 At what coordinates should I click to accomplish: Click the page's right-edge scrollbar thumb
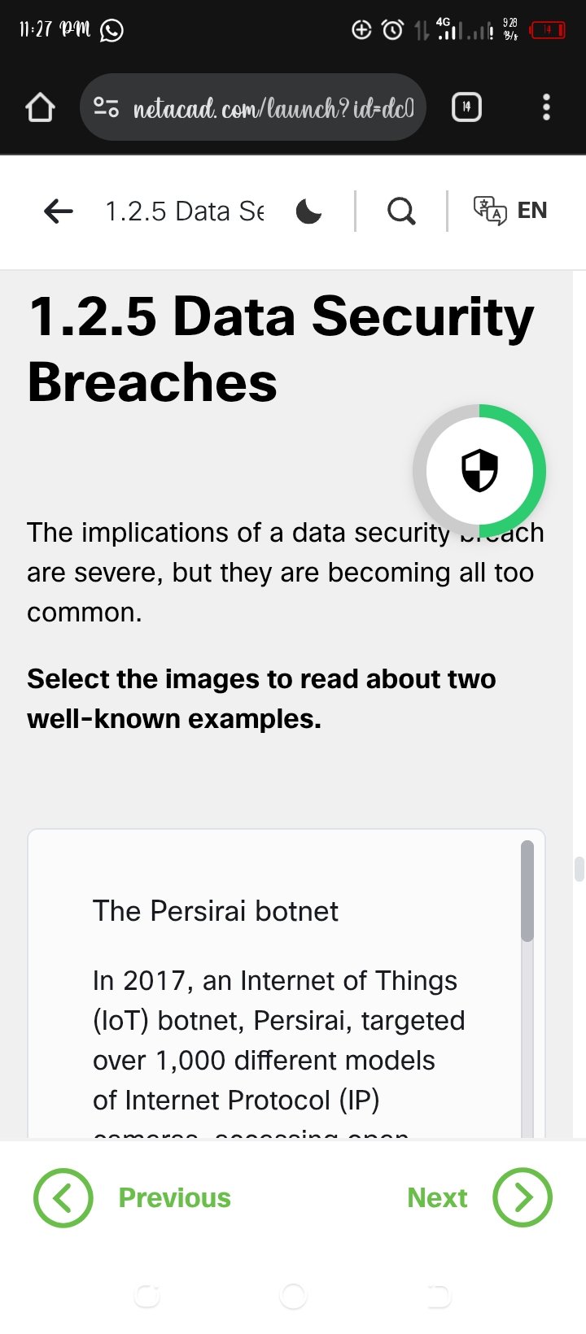(579, 869)
